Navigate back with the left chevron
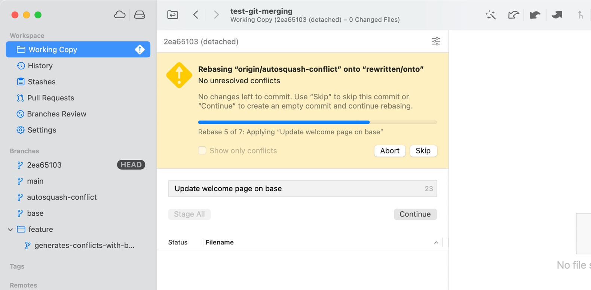The width and height of the screenshot is (591, 290). (x=196, y=15)
